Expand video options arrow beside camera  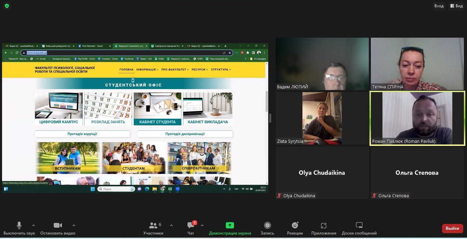pyautogui.click(x=74, y=225)
